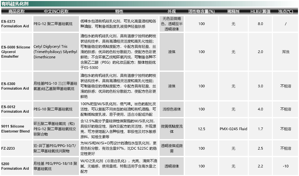Viewport: 299px width, 176px height.
Task: Click the 中文INCI名称 column header
Action: pyautogui.click(x=56, y=11)
